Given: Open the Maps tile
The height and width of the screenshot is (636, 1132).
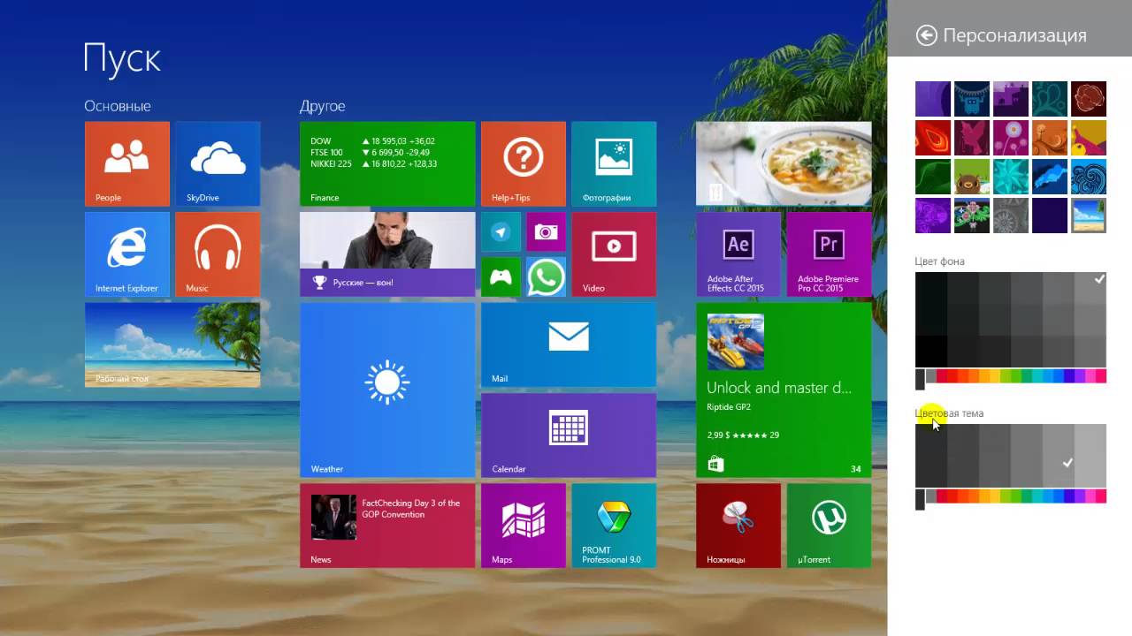Looking at the screenshot, I should (x=524, y=526).
